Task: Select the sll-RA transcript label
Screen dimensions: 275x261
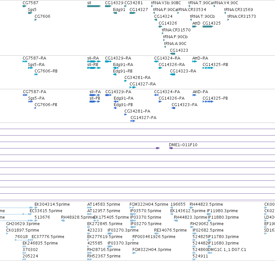Action: (x=93, y=58)
